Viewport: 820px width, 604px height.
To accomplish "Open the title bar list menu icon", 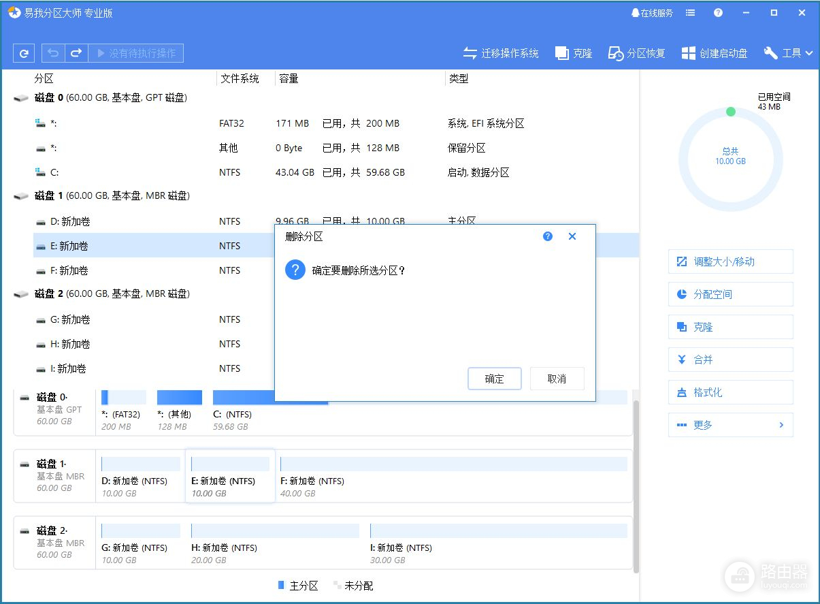I will pos(691,13).
